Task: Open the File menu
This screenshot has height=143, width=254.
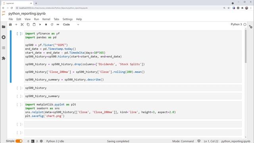Action: (x=11, y=19)
